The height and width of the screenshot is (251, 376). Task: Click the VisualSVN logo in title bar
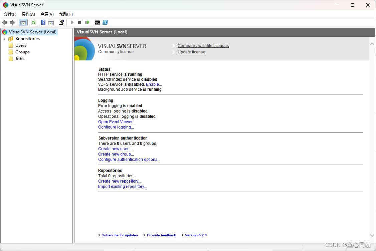[x=6, y=5]
